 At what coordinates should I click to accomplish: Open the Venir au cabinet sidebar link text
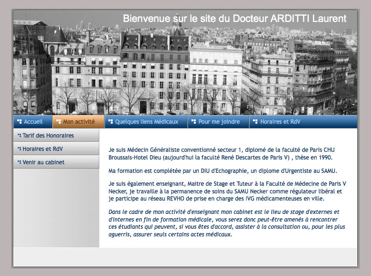coord(43,162)
